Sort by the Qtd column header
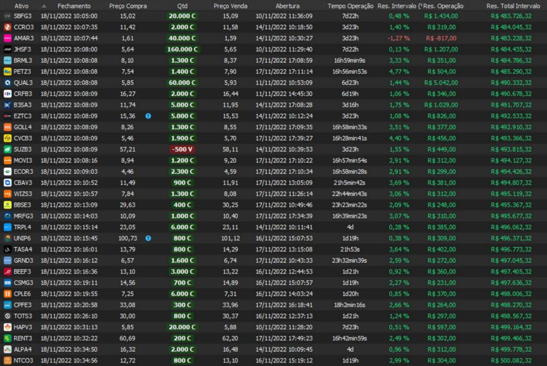This screenshot has width=547, height=366. pos(183,6)
